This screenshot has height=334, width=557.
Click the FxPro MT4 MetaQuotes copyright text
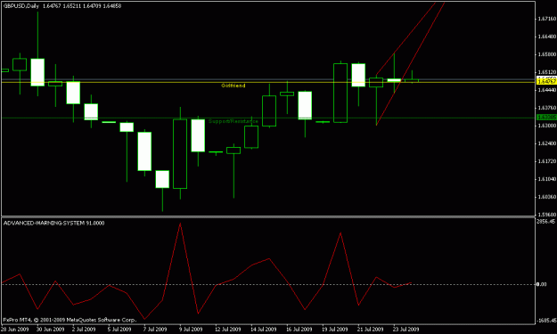(70, 320)
